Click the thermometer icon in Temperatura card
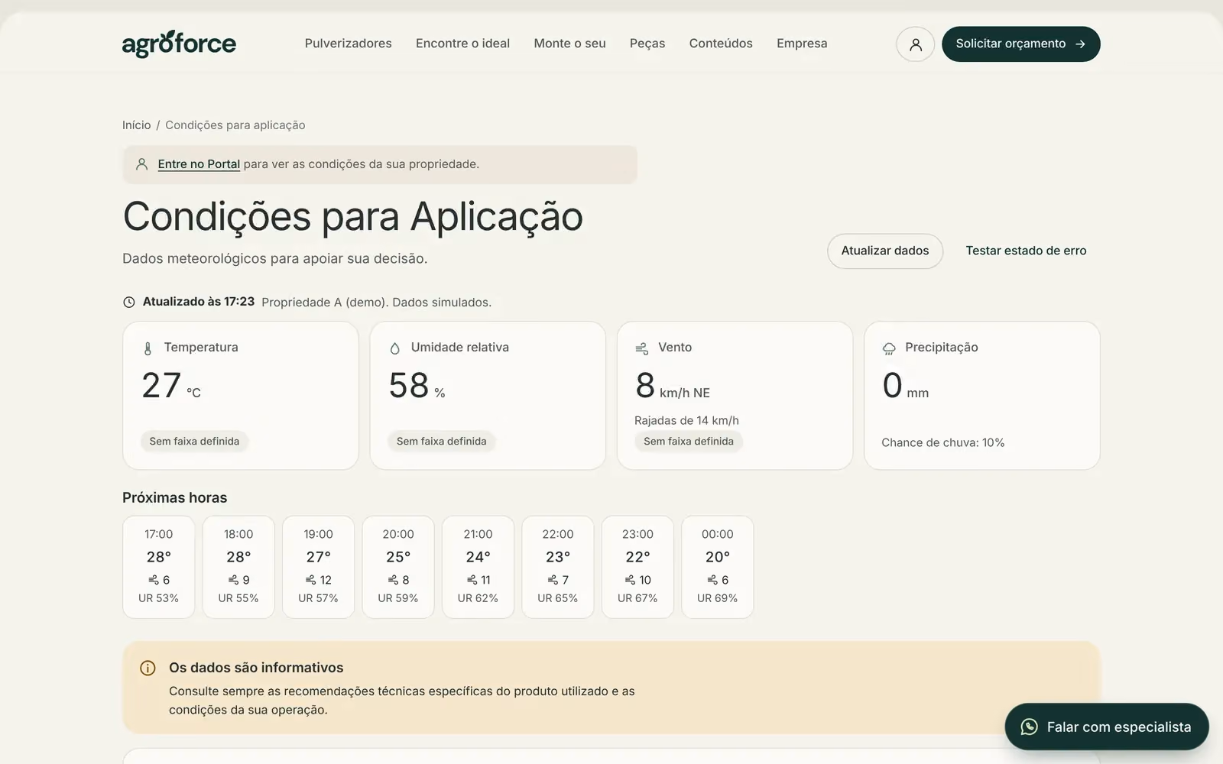 [148, 348]
